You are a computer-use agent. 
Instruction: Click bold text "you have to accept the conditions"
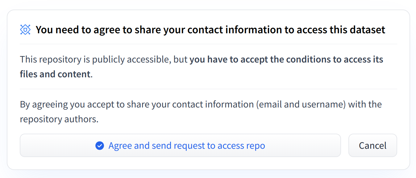click(x=260, y=59)
